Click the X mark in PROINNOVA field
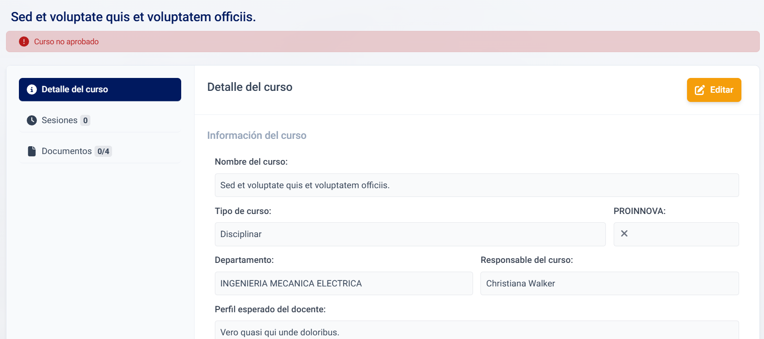764x339 pixels. click(x=624, y=234)
